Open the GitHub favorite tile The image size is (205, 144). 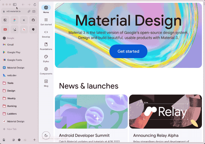tap(33, 20)
